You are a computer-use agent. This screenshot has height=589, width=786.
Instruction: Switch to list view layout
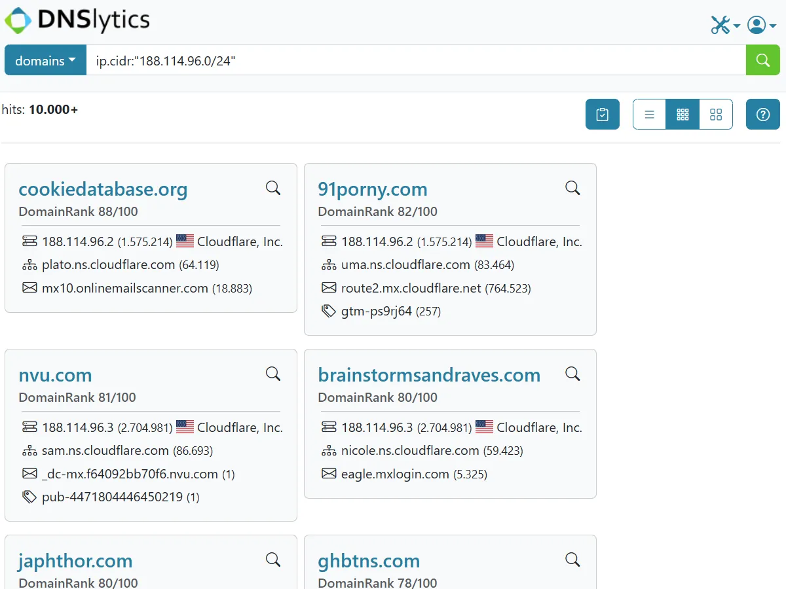pos(650,115)
